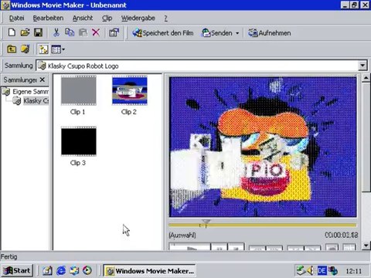
Task: Click the Aufnehmen record button
Action: point(270,33)
